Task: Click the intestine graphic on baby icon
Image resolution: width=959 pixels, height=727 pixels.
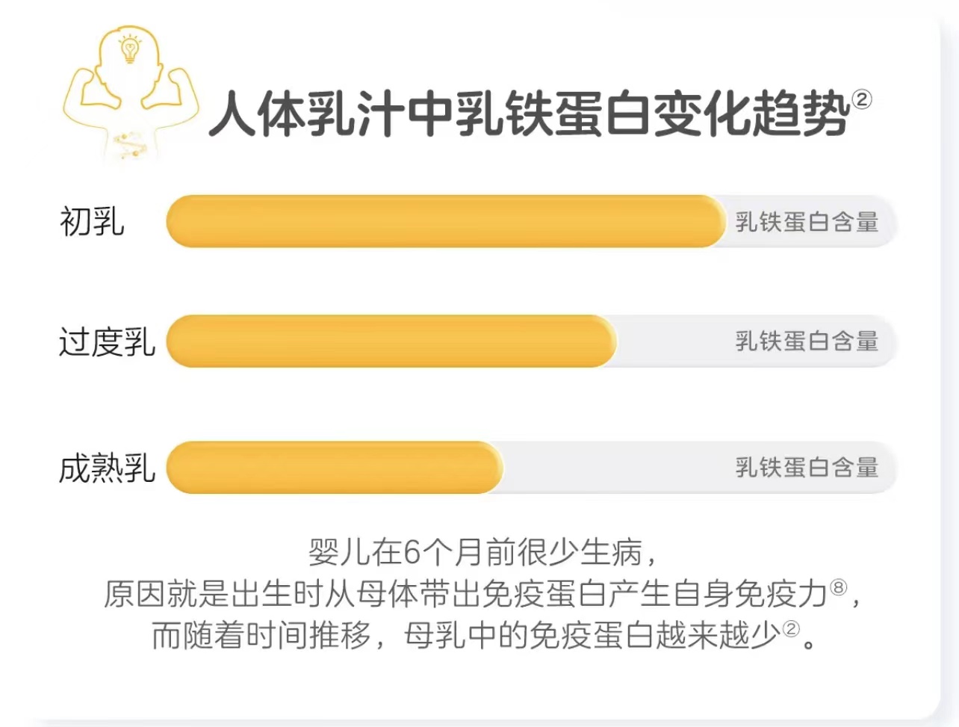Action: point(131,143)
